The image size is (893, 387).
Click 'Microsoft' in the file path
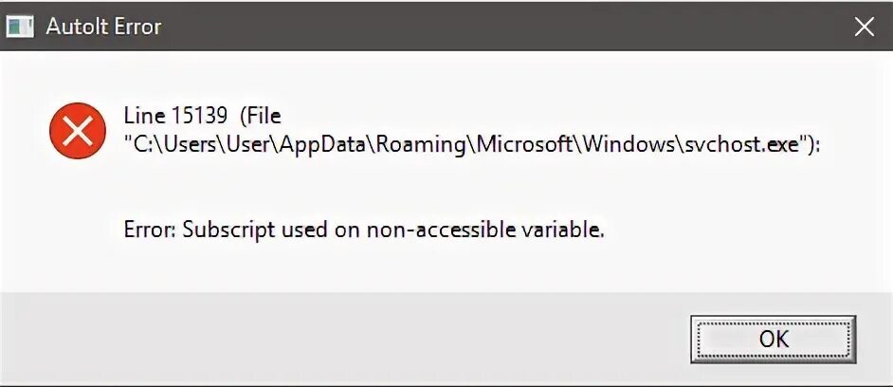click(524, 145)
